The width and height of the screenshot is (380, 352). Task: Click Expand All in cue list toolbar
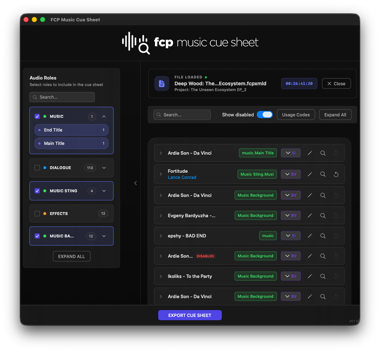(x=335, y=115)
